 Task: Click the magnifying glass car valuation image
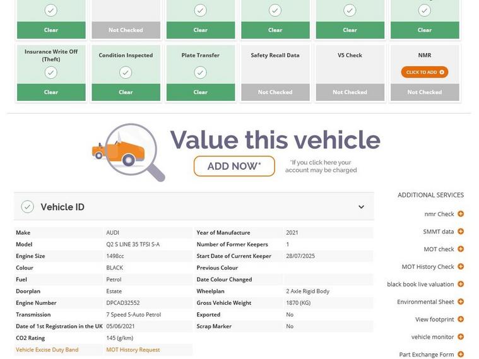tap(129, 152)
